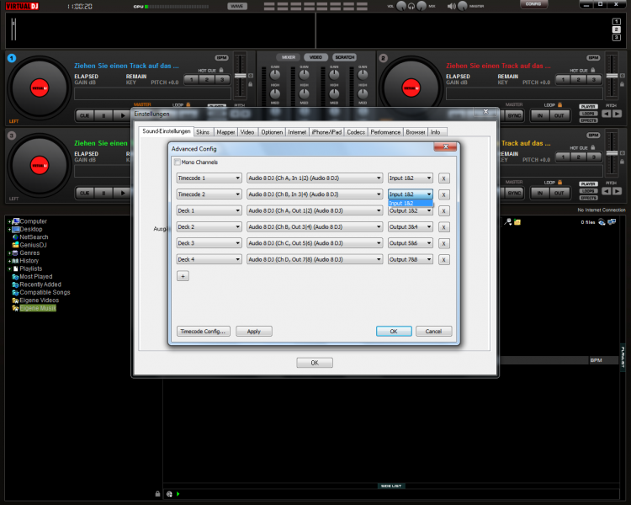The width and height of the screenshot is (631, 505).
Task: Remove the Deck 2 row with X
Action: (444, 227)
